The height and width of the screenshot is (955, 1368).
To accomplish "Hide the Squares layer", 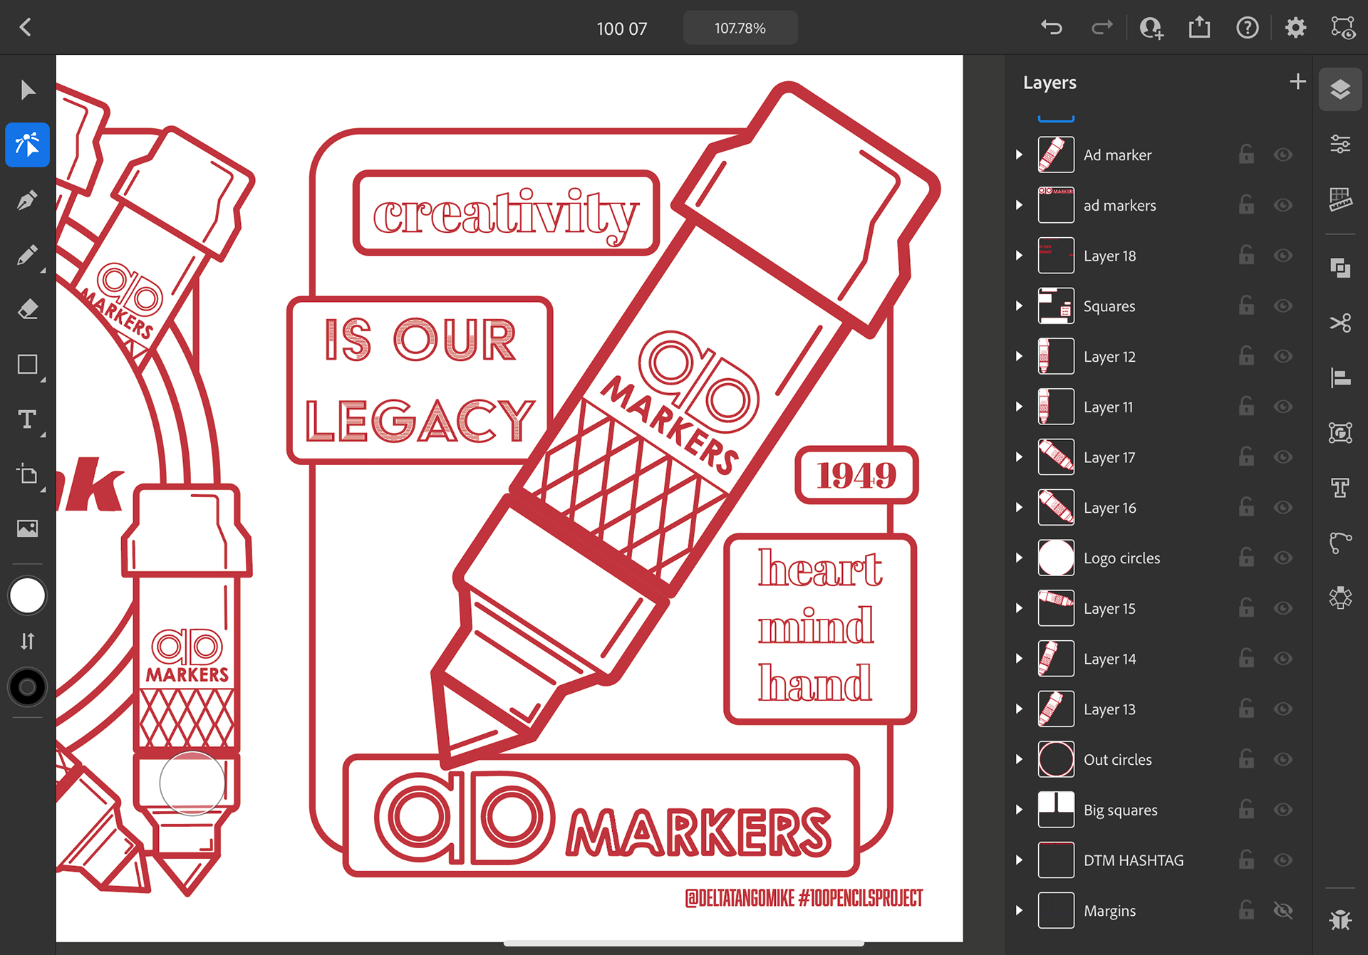I will pos(1283,306).
